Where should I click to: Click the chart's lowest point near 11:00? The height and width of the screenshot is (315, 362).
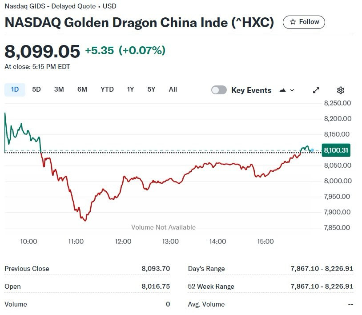click(85, 221)
